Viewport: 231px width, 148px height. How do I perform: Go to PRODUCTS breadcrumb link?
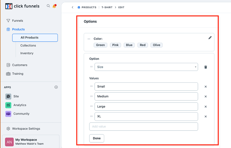89,7
